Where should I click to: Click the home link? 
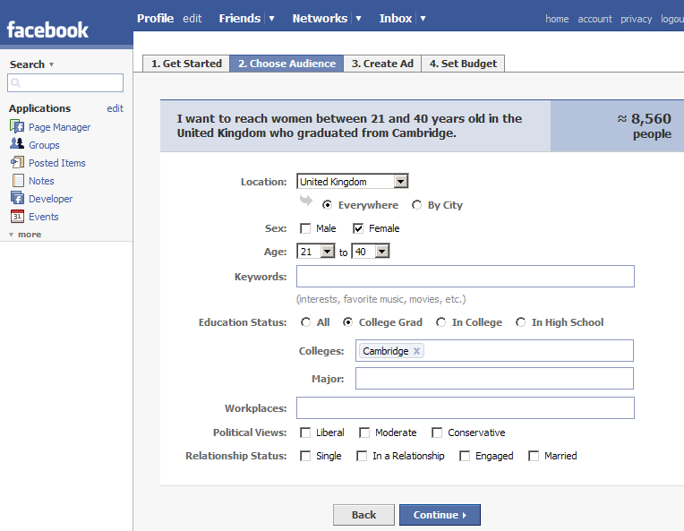[557, 19]
